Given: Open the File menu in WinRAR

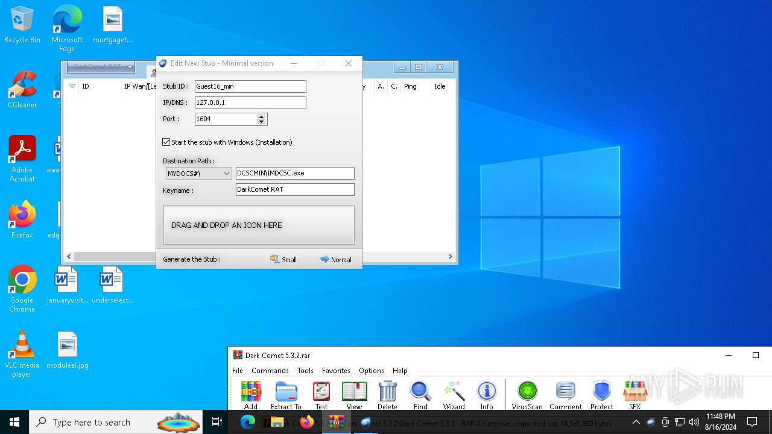Looking at the screenshot, I should click(x=238, y=371).
